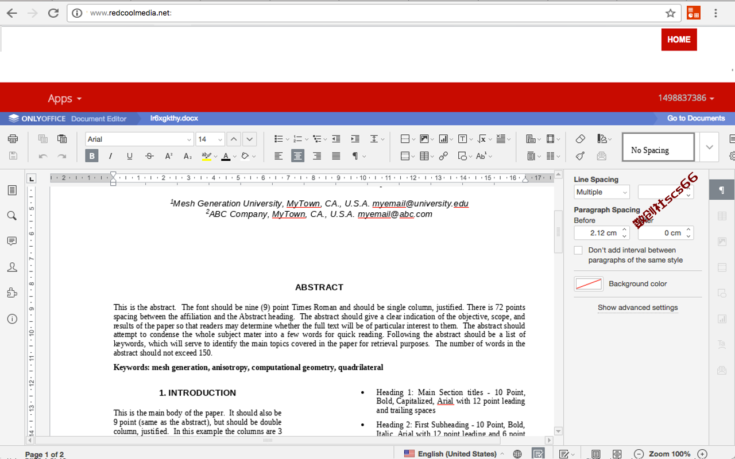Screen dimensions: 735x459
Task: Select Align Right
Action: click(317, 156)
